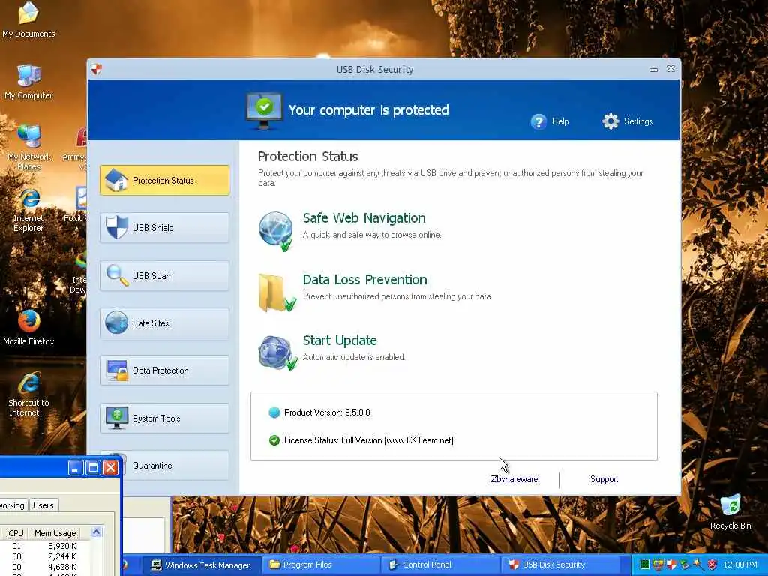Select My Network Places desktop icon
768x576 pixels.
tap(29, 148)
